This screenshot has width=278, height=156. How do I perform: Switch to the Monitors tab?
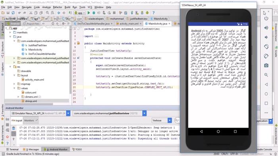(x=31, y=120)
